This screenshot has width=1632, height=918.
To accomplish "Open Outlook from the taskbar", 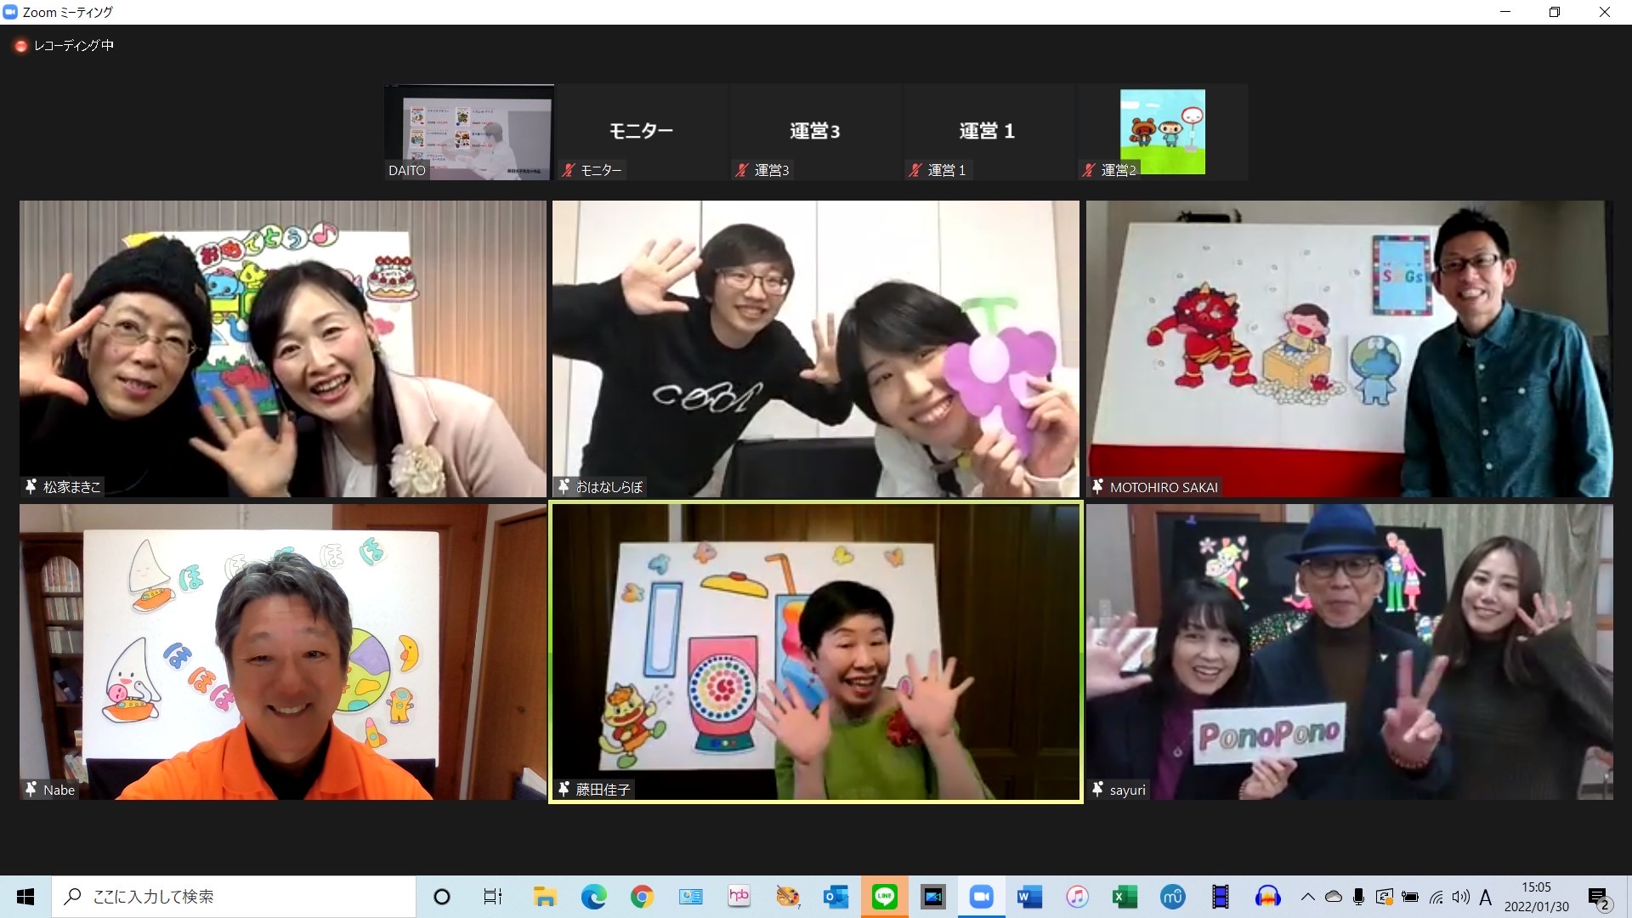I will point(836,897).
